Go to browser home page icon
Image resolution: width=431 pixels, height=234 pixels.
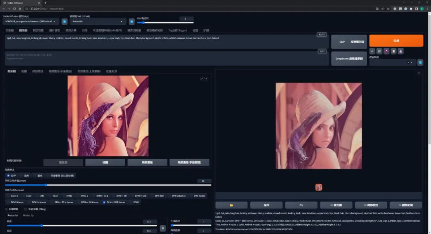click(20, 9)
